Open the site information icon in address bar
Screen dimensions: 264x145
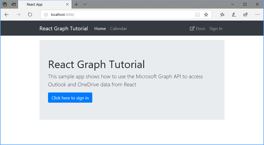[46, 15]
